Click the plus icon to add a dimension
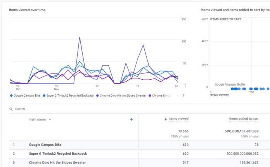 tap(131, 119)
